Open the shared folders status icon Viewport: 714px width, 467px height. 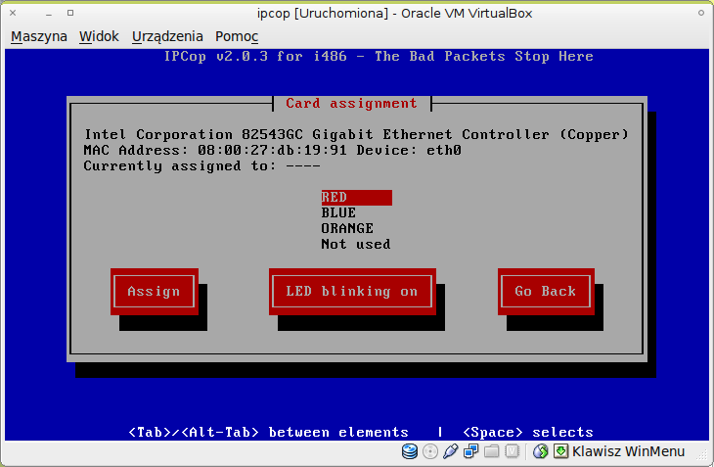pyautogui.click(x=492, y=451)
